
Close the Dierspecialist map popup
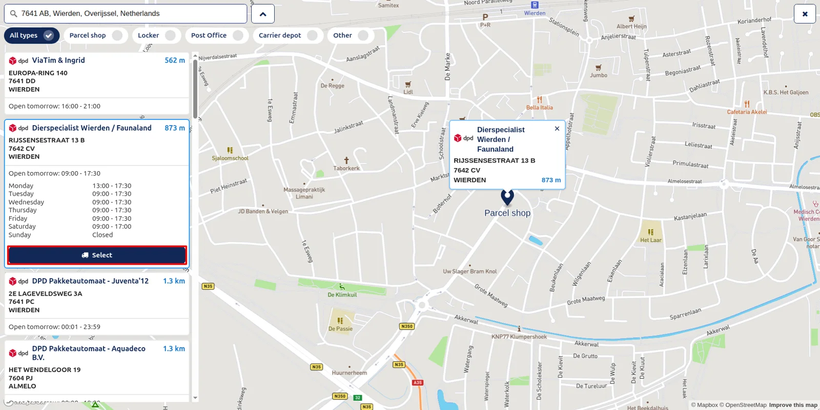pyautogui.click(x=557, y=129)
